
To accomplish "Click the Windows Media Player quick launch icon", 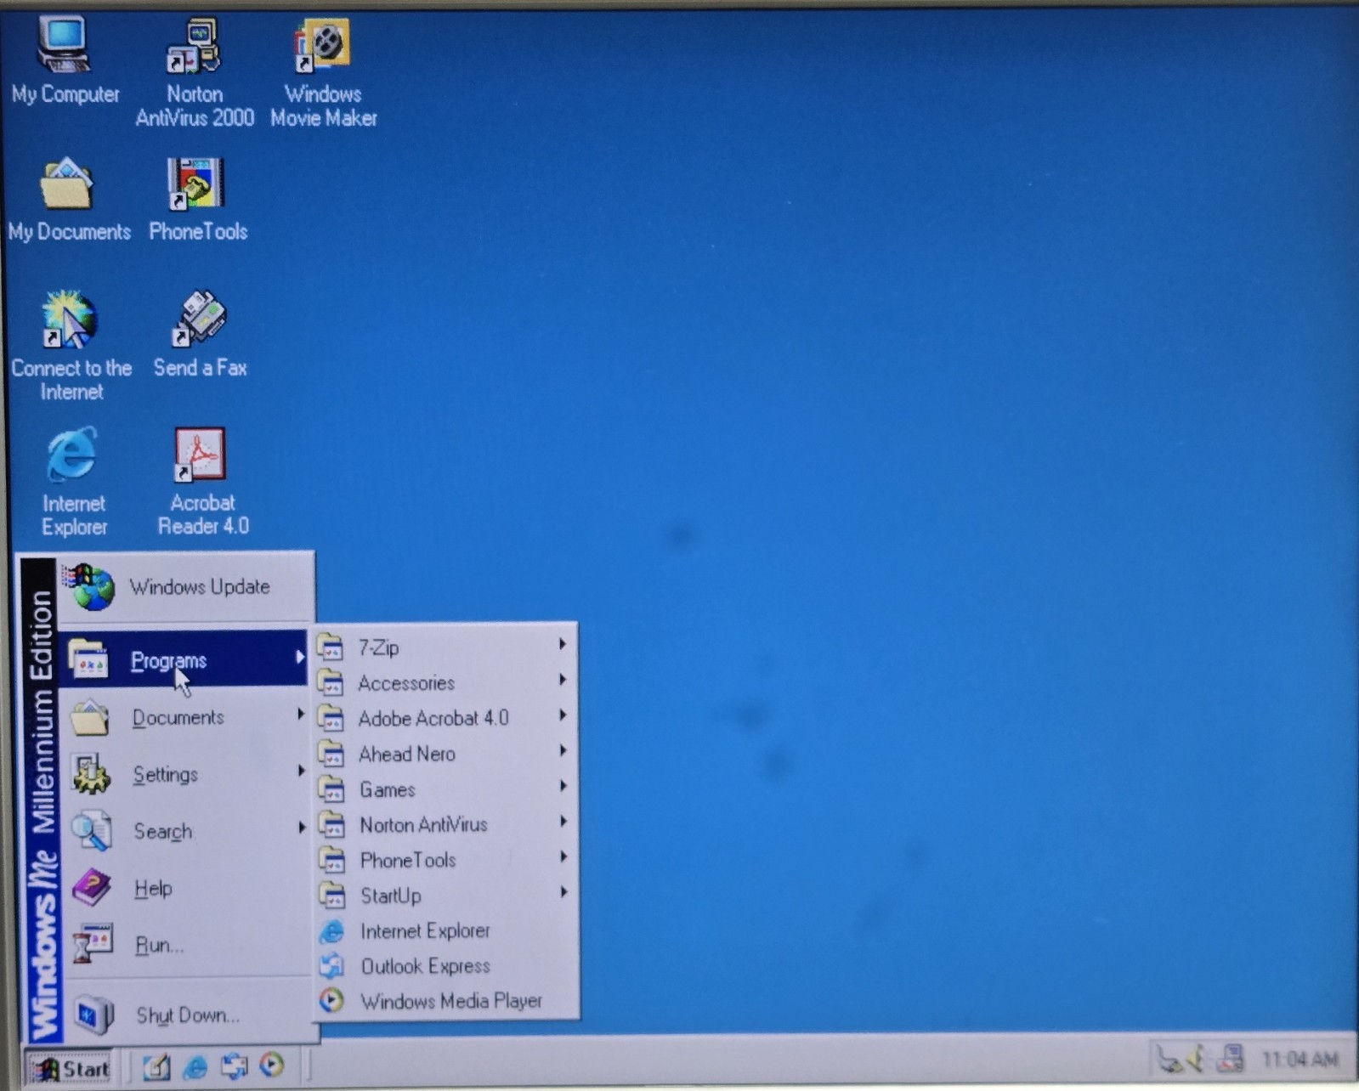I will click(x=272, y=1066).
